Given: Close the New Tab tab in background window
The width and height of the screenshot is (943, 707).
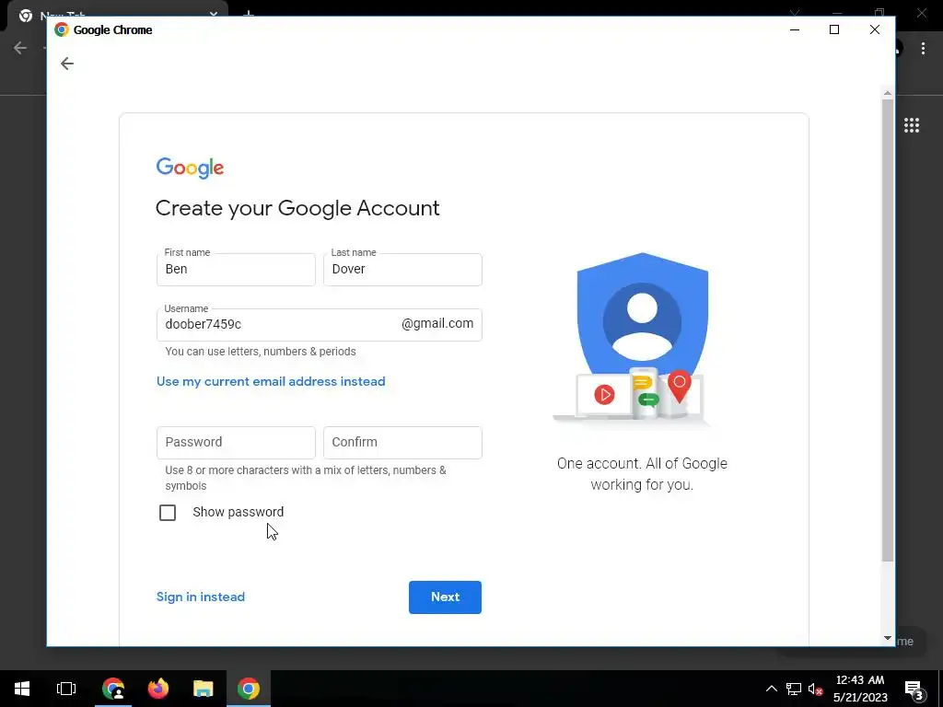Looking at the screenshot, I should click(x=213, y=13).
